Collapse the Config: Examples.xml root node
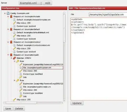Screen dimensions: 127x112 [5, 13]
